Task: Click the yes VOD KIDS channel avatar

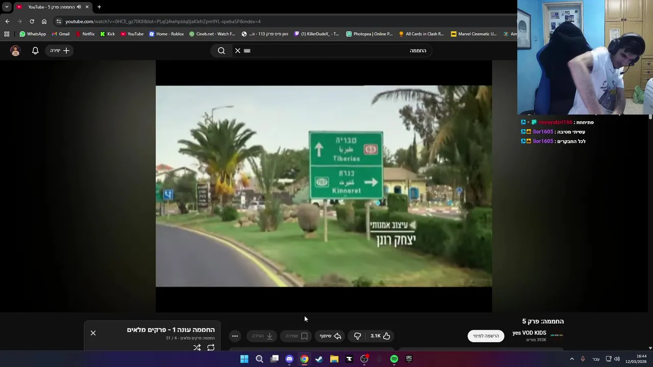Action: click(557, 335)
